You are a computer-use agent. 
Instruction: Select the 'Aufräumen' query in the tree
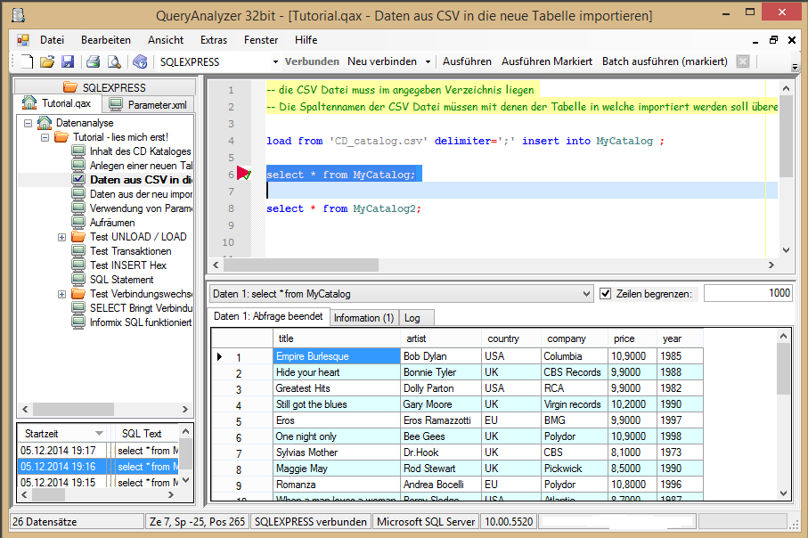[x=112, y=223]
